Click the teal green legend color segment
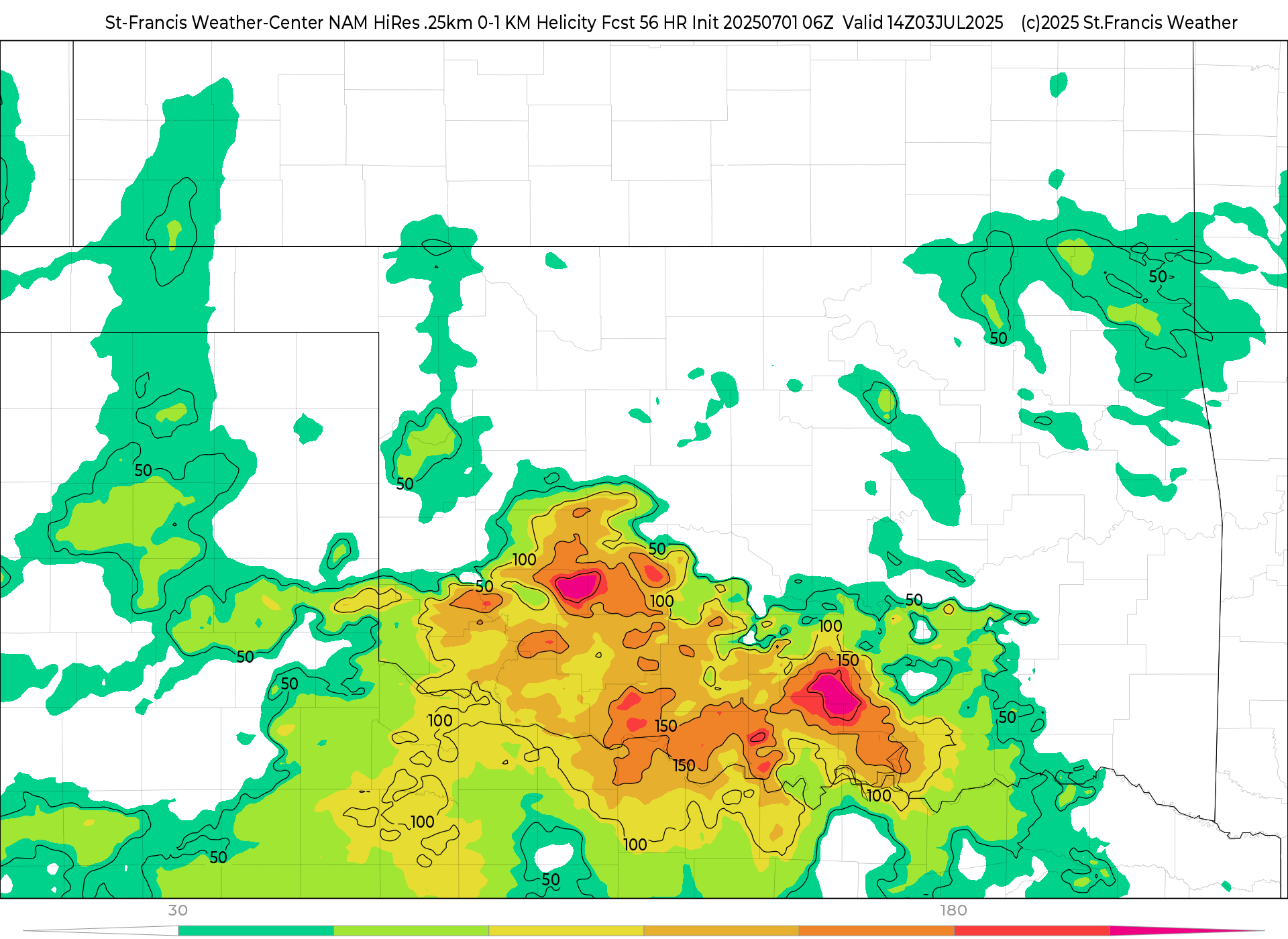 256,931
